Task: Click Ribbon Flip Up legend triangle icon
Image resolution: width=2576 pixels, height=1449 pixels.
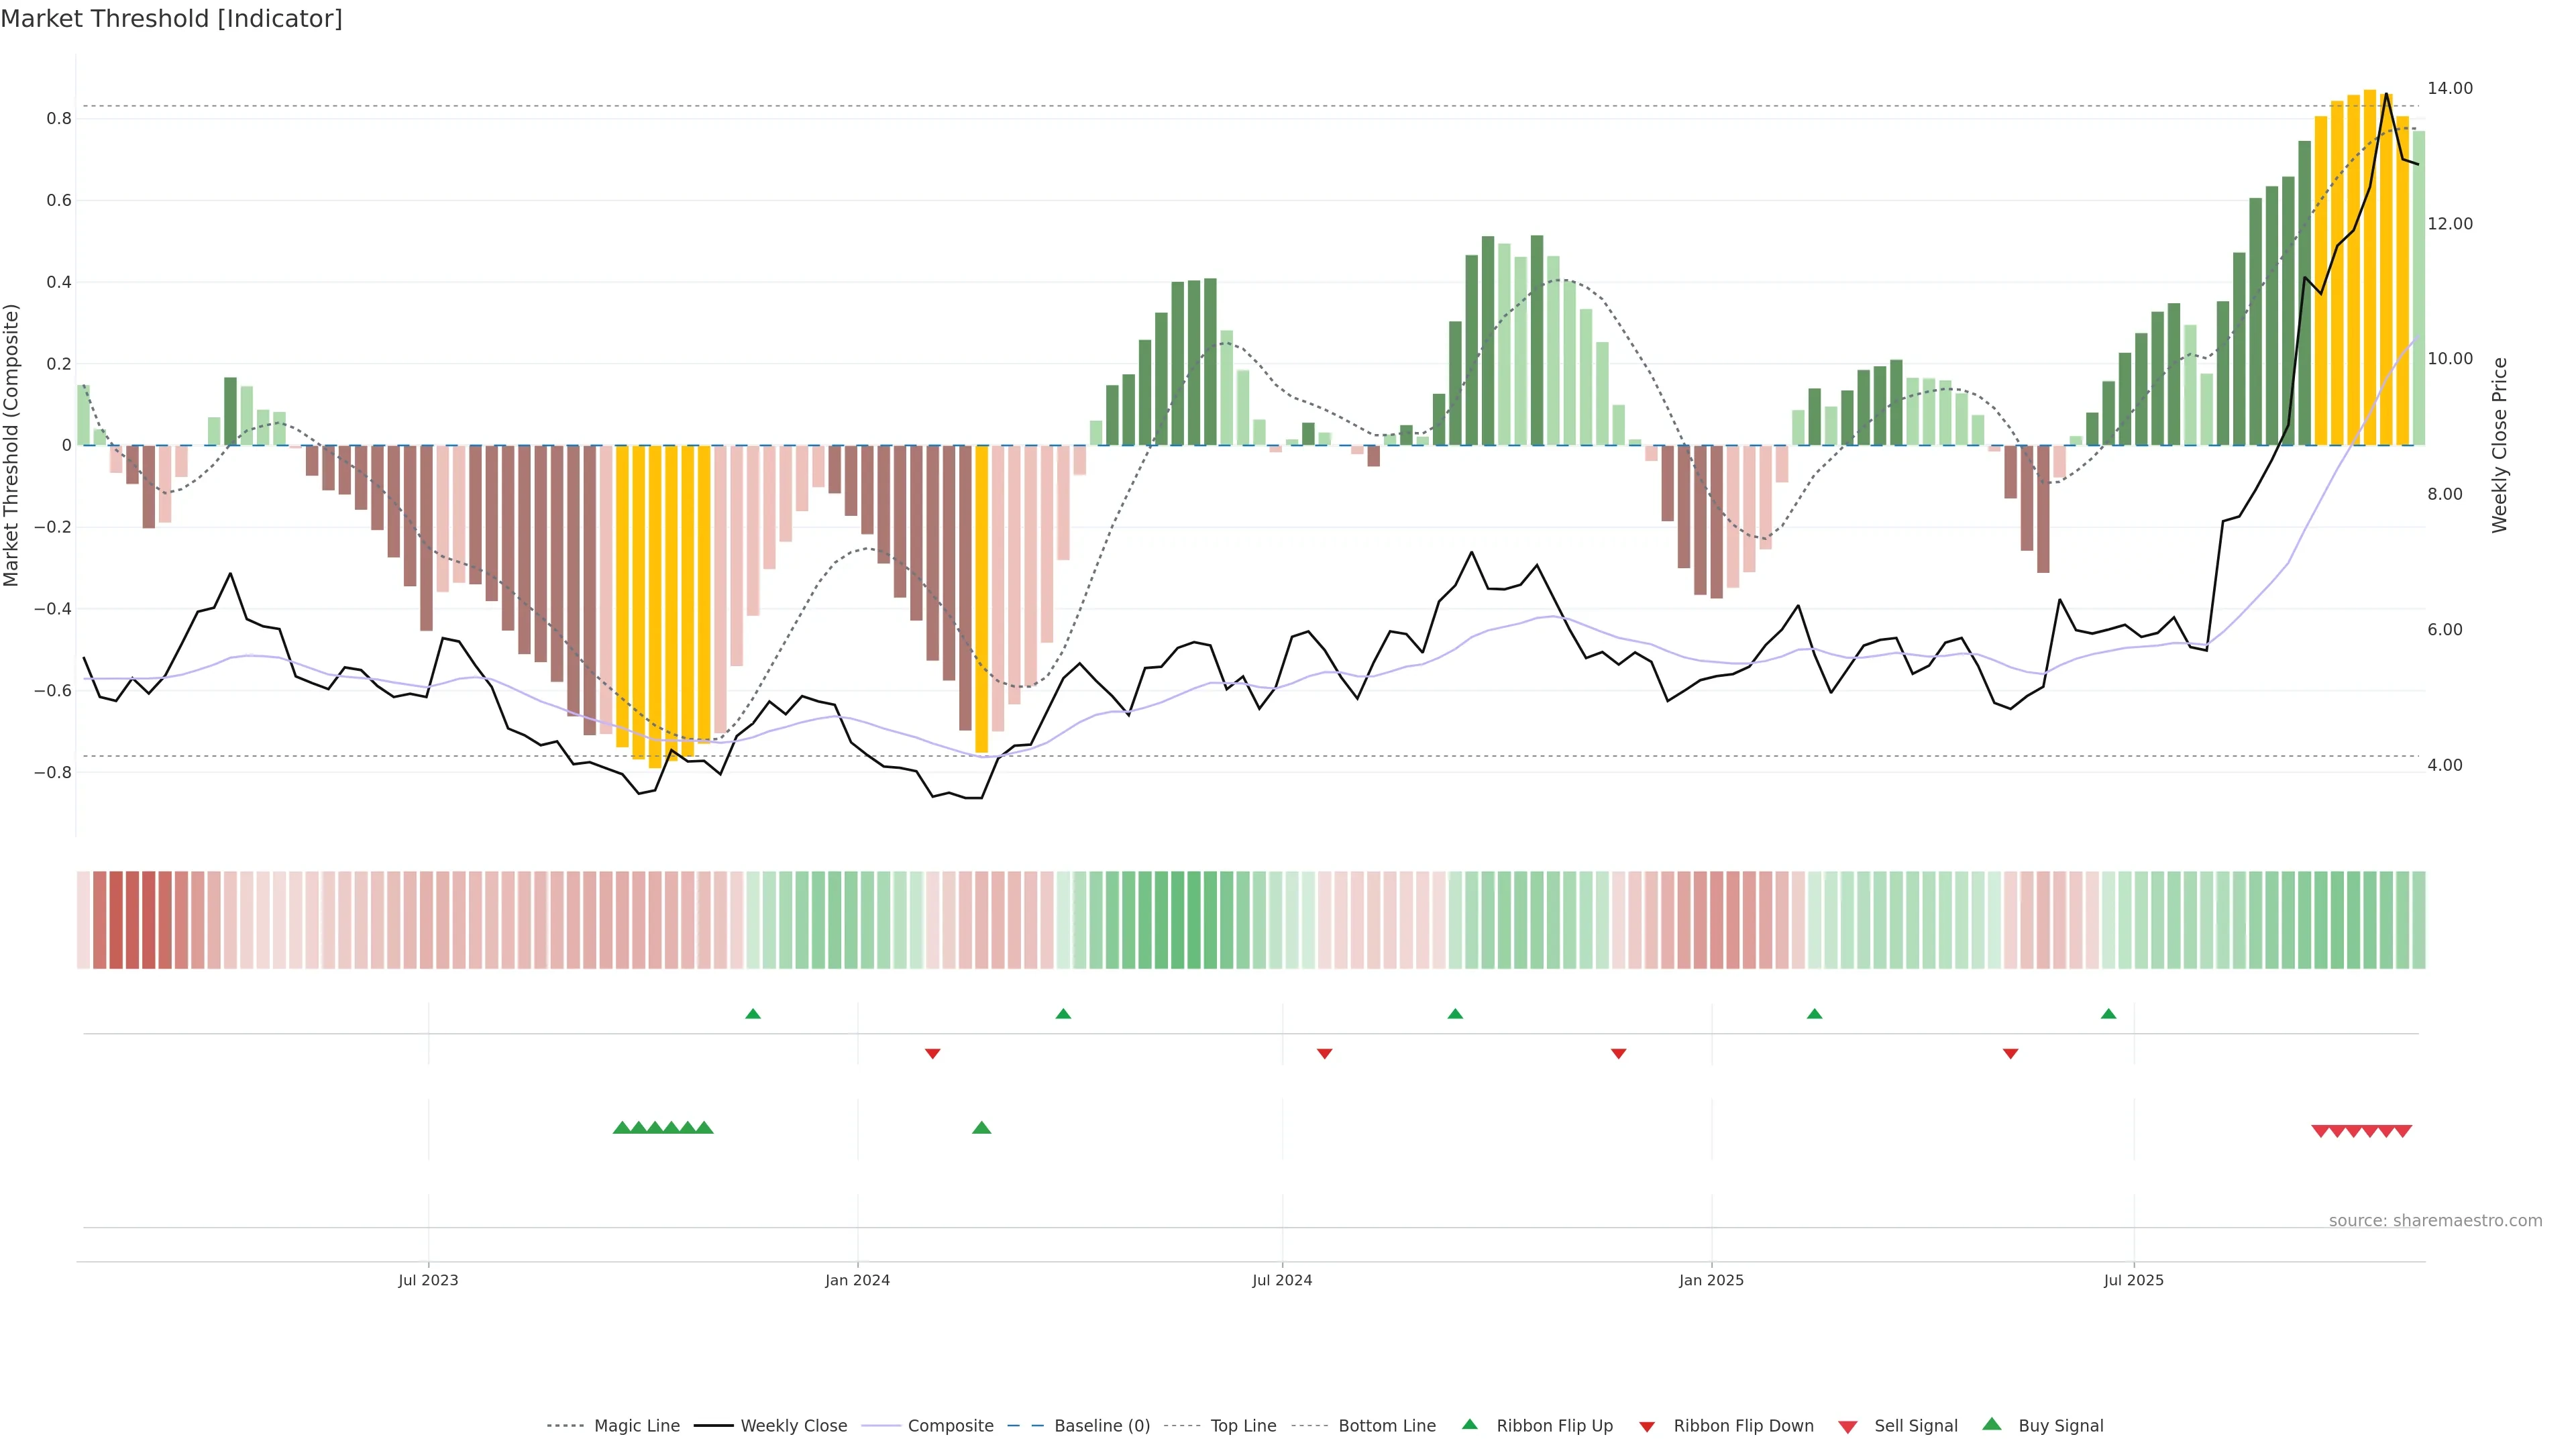Action: point(1469,1424)
